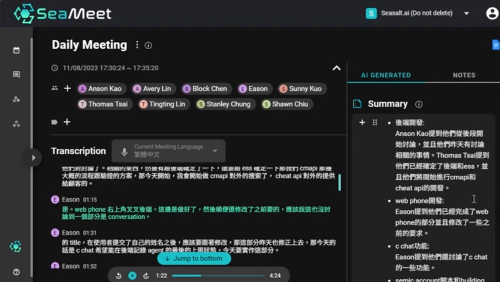The height and width of the screenshot is (282, 500).
Task: Skip forward in the audio playback
Action: [146, 275]
